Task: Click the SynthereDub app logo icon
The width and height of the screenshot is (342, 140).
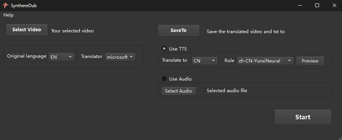Action: click(x=6, y=5)
